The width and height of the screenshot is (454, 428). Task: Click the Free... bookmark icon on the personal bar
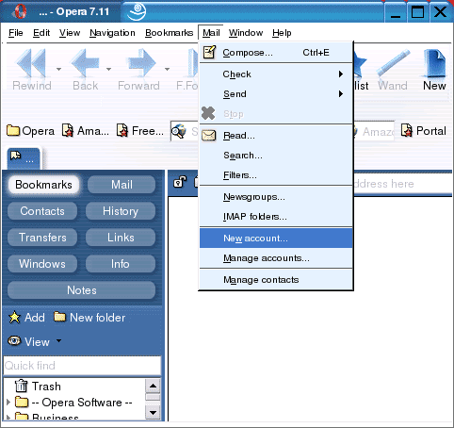pyautogui.click(x=122, y=130)
